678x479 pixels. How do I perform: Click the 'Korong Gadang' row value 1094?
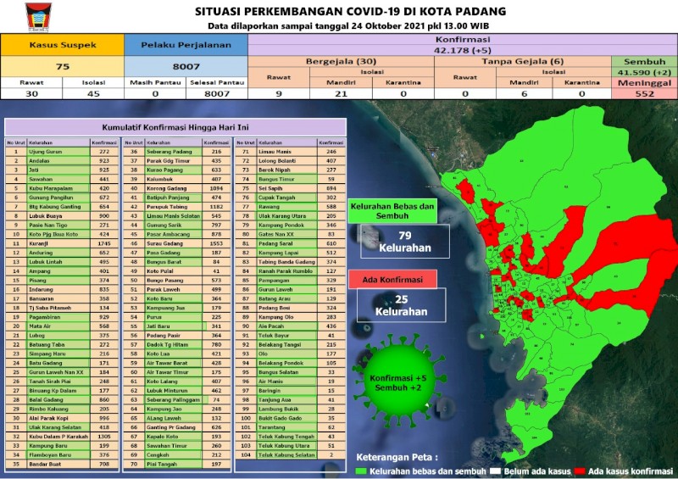click(216, 189)
